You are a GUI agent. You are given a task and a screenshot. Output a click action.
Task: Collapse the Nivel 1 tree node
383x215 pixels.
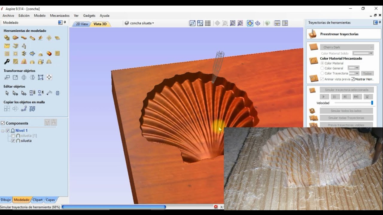3,131
